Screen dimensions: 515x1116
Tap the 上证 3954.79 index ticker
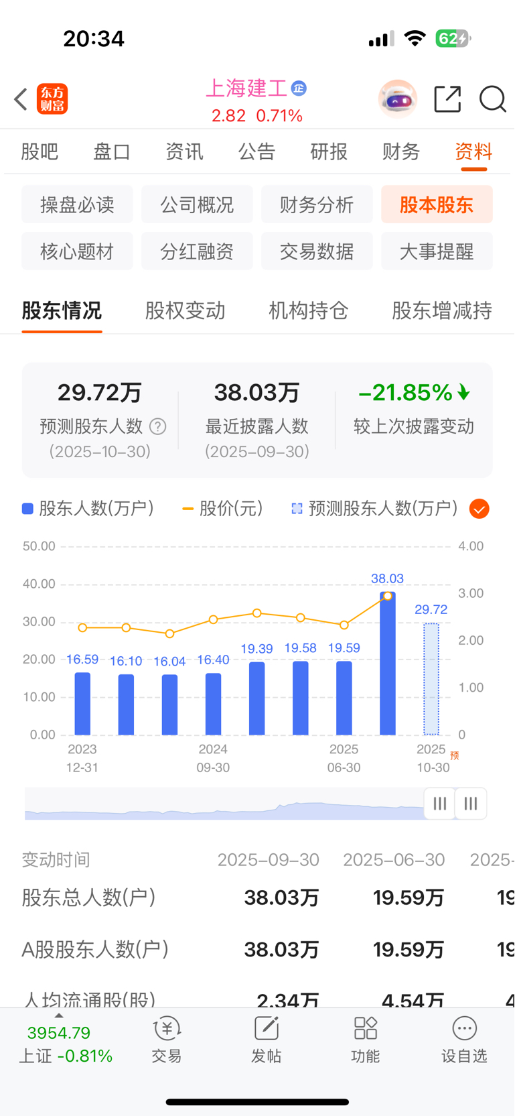pyautogui.click(x=65, y=1044)
